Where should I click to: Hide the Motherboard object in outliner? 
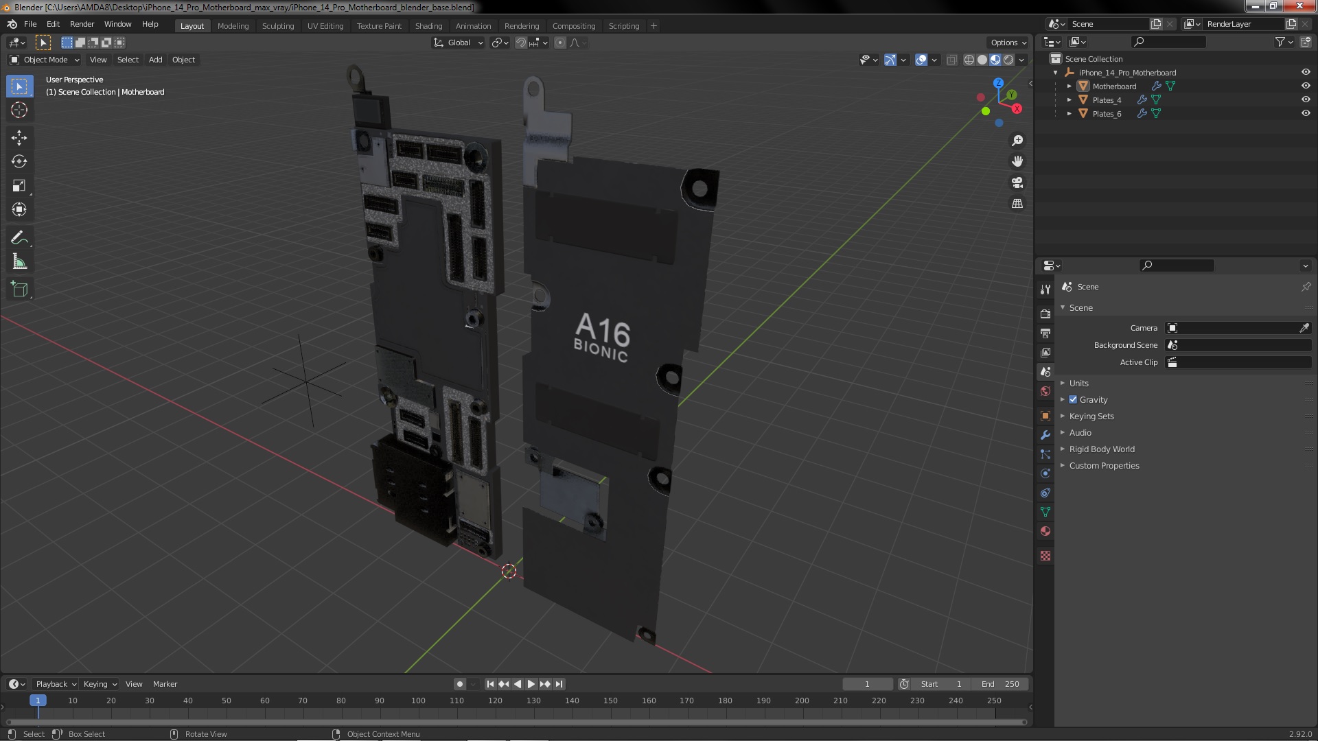1306,86
